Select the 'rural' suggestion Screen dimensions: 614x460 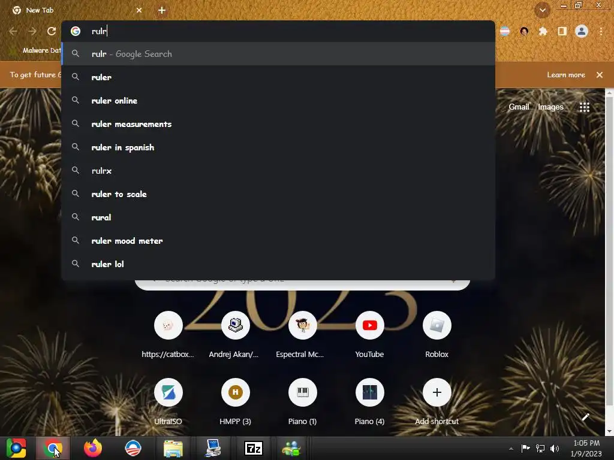tap(278, 217)
